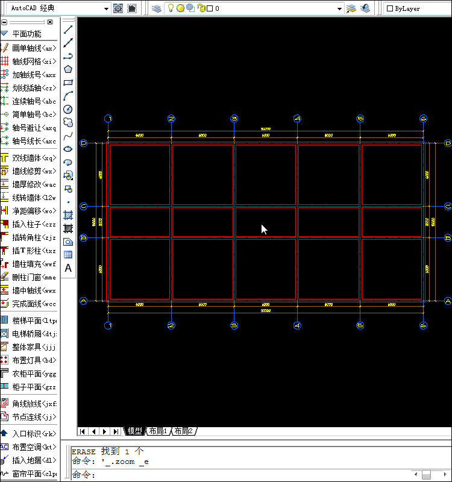Select the Make block tool
This screenshot has height=482, width=452.
(x=68, y=189)
